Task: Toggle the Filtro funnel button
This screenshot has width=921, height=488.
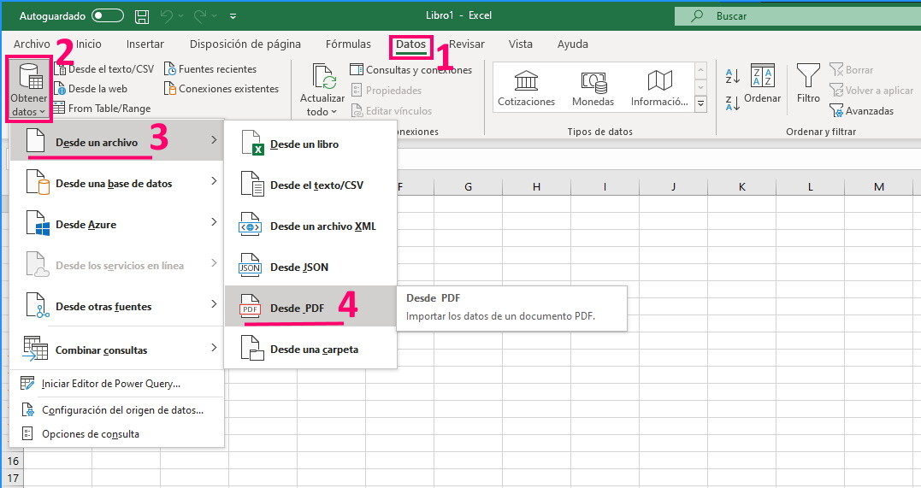Action: 808,84
